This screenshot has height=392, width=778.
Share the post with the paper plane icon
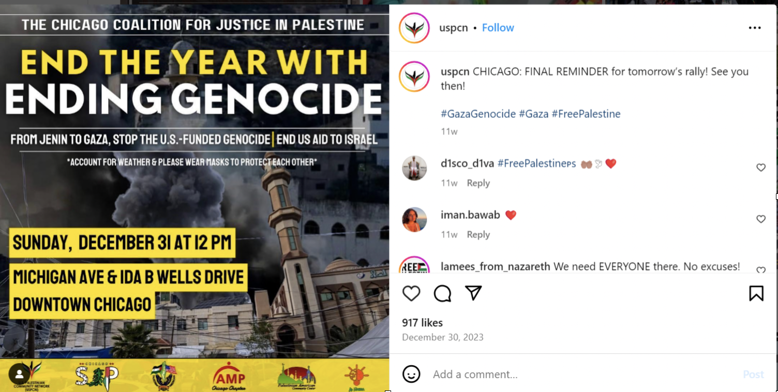pyautogui.click(x=473, y=293)
